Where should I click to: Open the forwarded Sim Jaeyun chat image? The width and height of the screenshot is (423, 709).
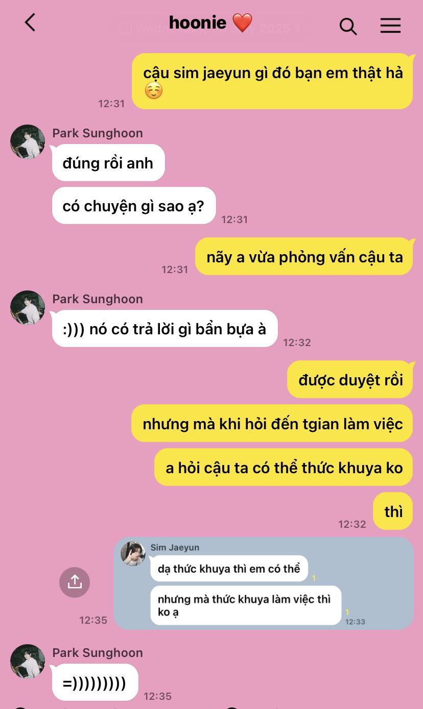pyautogui.click(x=264, y=583)
